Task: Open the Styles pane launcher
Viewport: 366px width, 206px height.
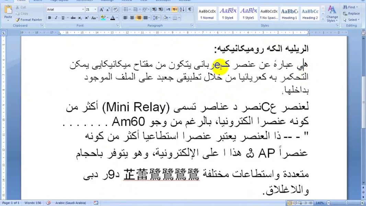Action: pos(338,25)
